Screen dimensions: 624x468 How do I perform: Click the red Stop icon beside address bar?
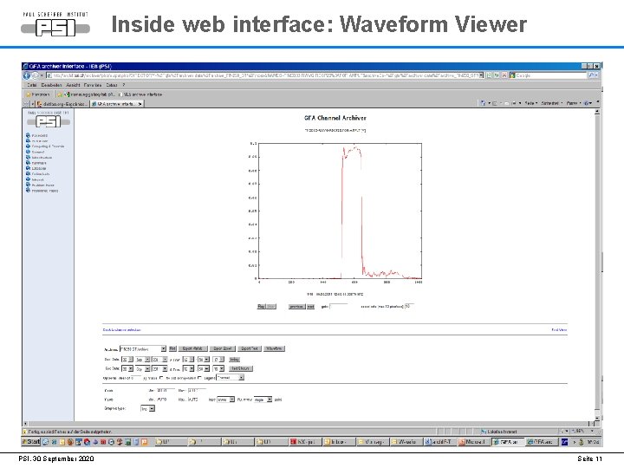[x=504, y=75]
